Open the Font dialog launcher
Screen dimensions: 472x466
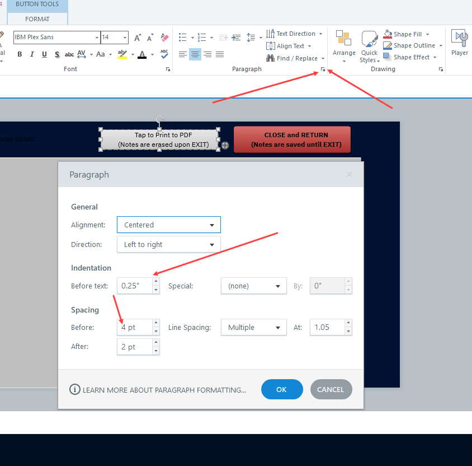[168, 69]
